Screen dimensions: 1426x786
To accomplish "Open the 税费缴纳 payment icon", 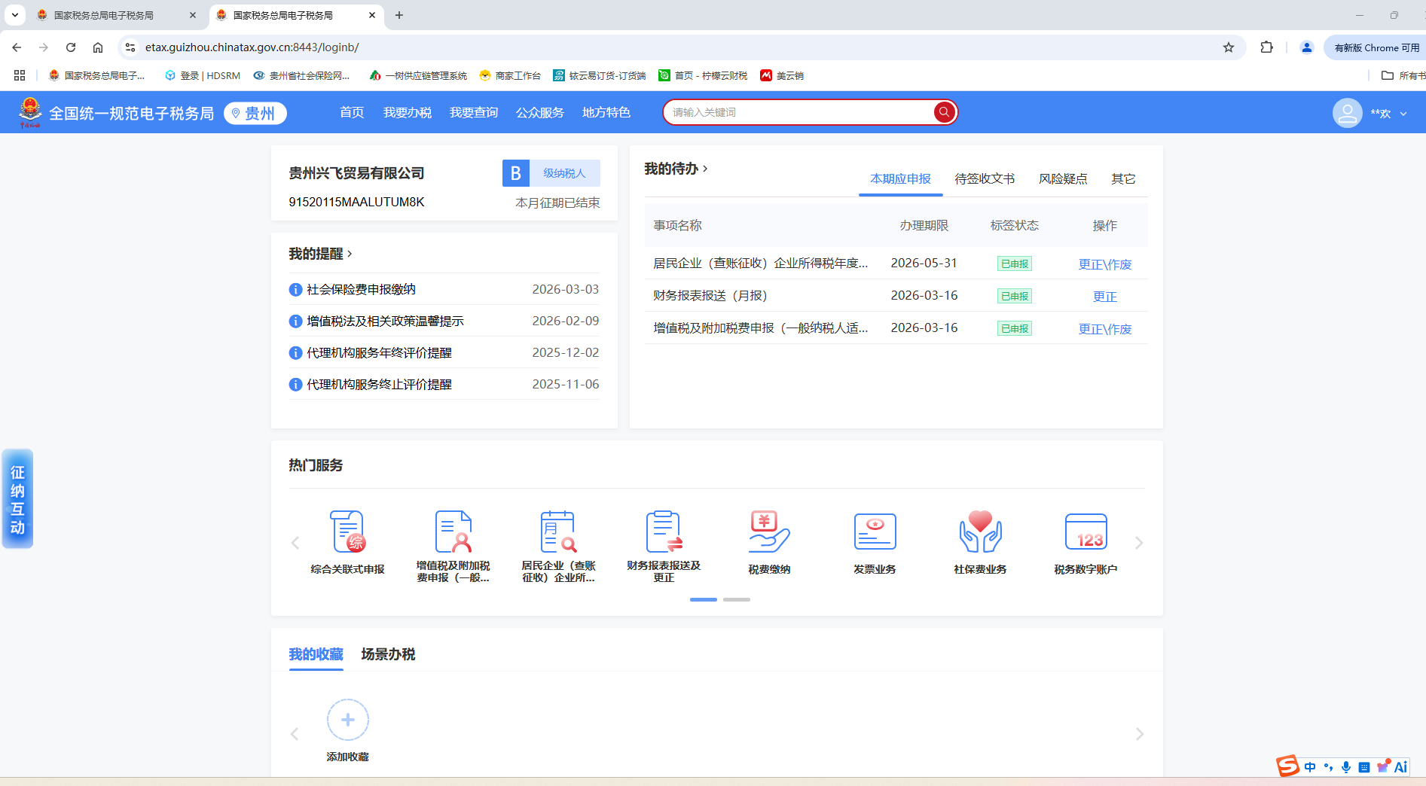I will [769, 533].
